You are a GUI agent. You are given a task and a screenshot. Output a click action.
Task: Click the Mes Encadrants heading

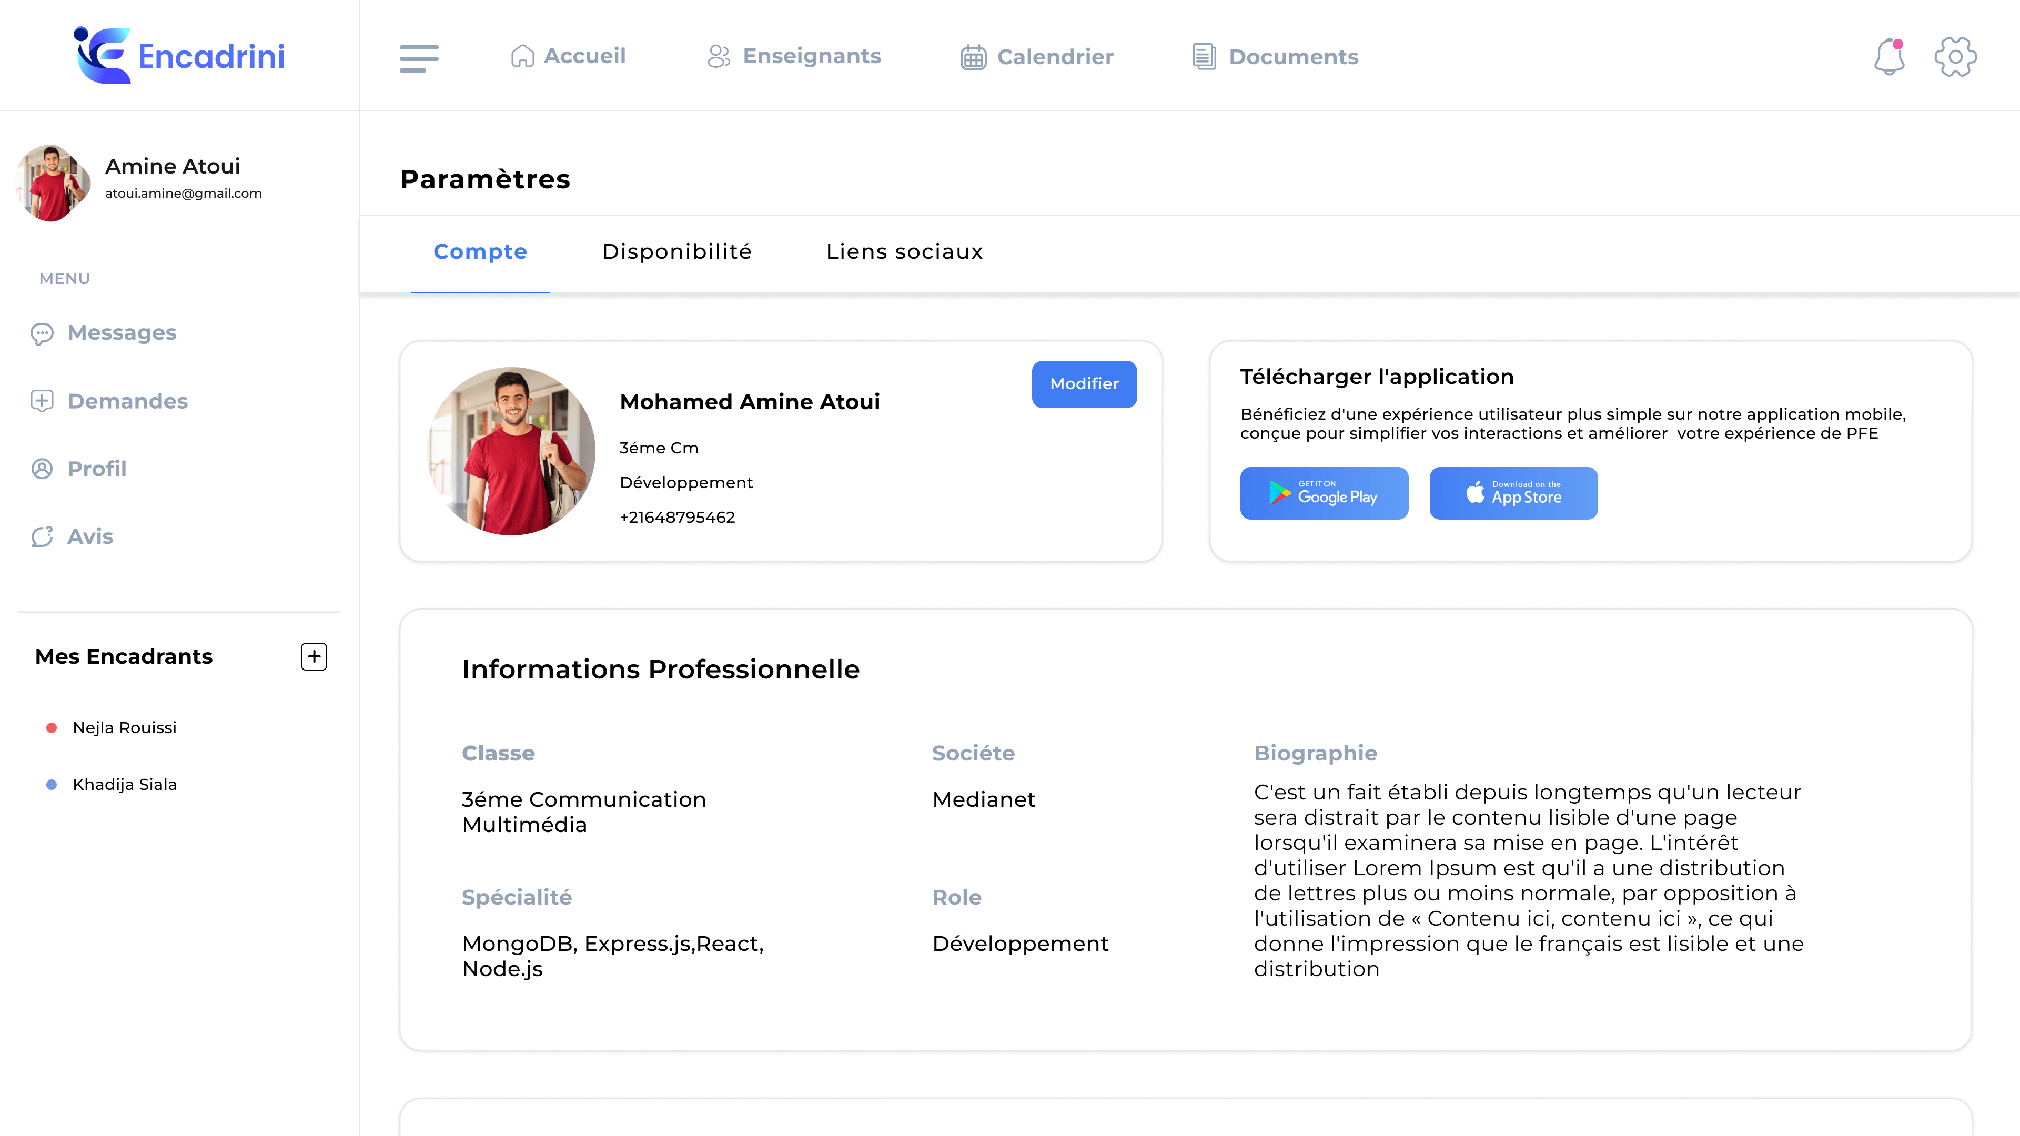pyautogui.click(x=124, y=657)
